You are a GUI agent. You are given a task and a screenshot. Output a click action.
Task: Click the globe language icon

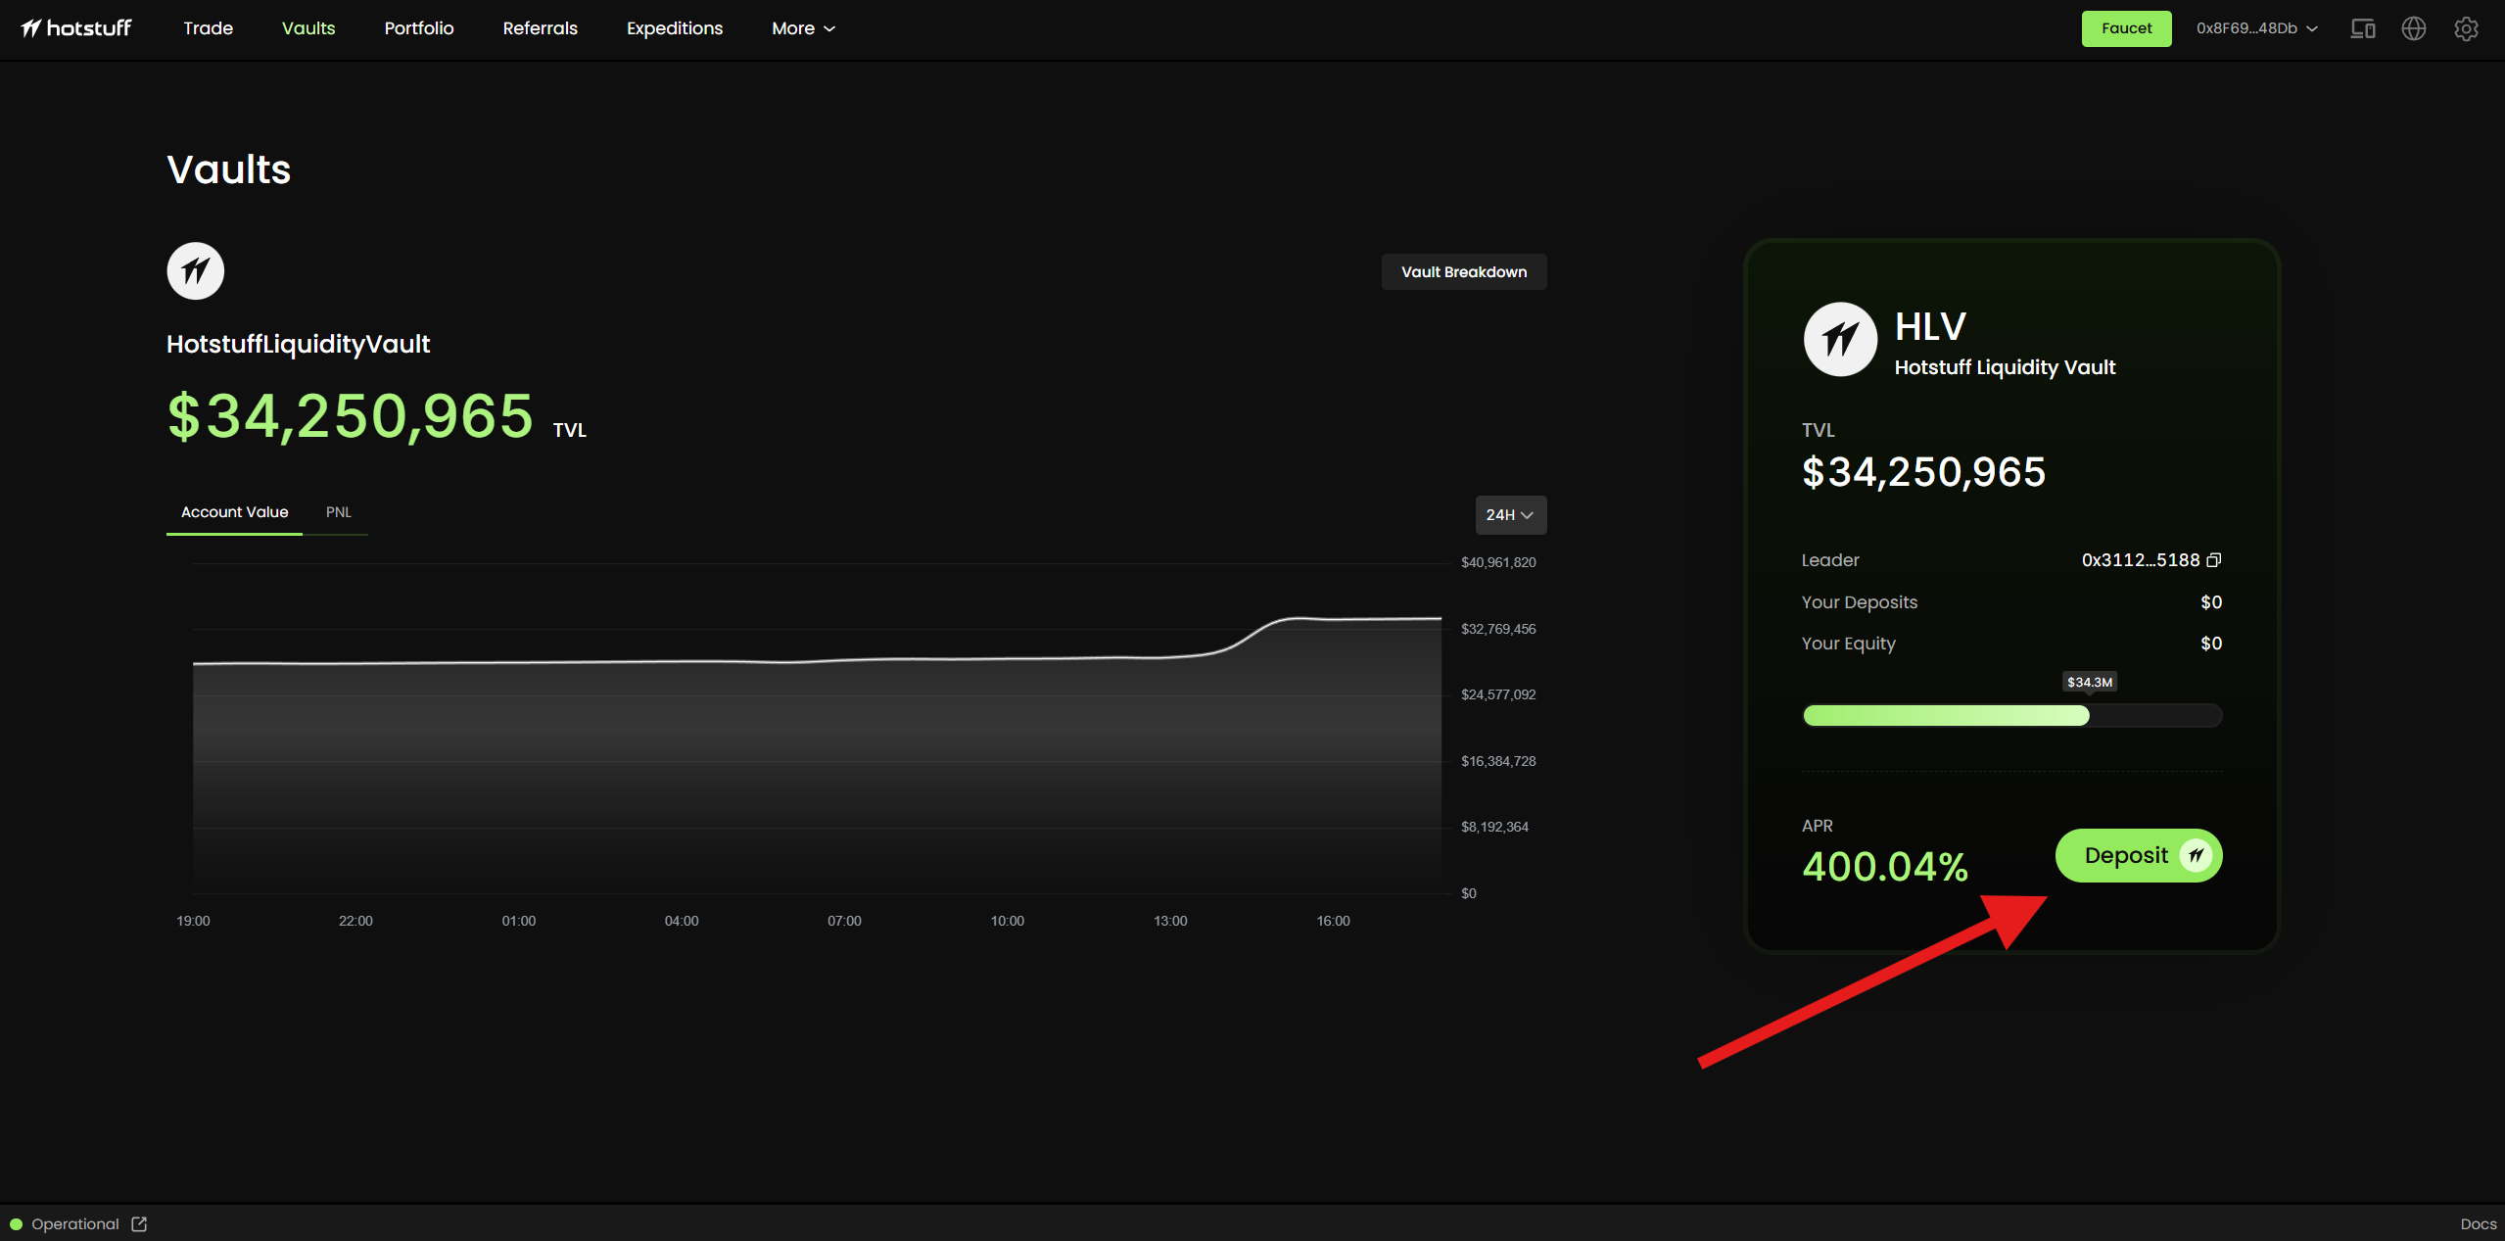click(2413, 28)
